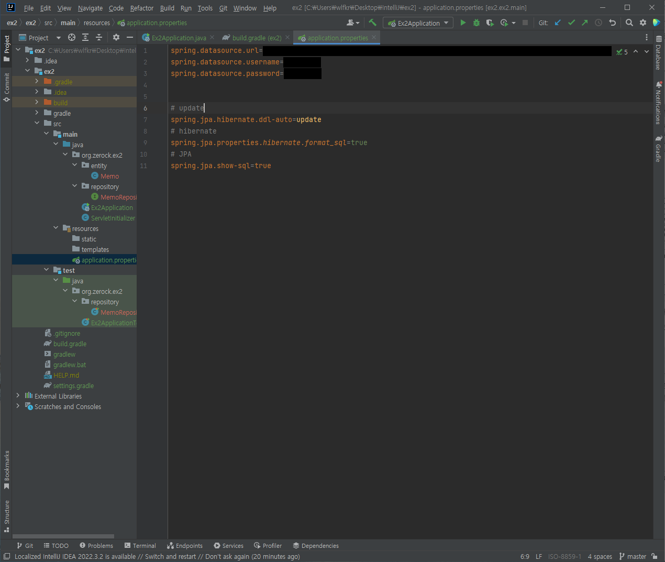Select Memo class in project tree
Viewport: 665px width, 562px height.
[109, 176]
